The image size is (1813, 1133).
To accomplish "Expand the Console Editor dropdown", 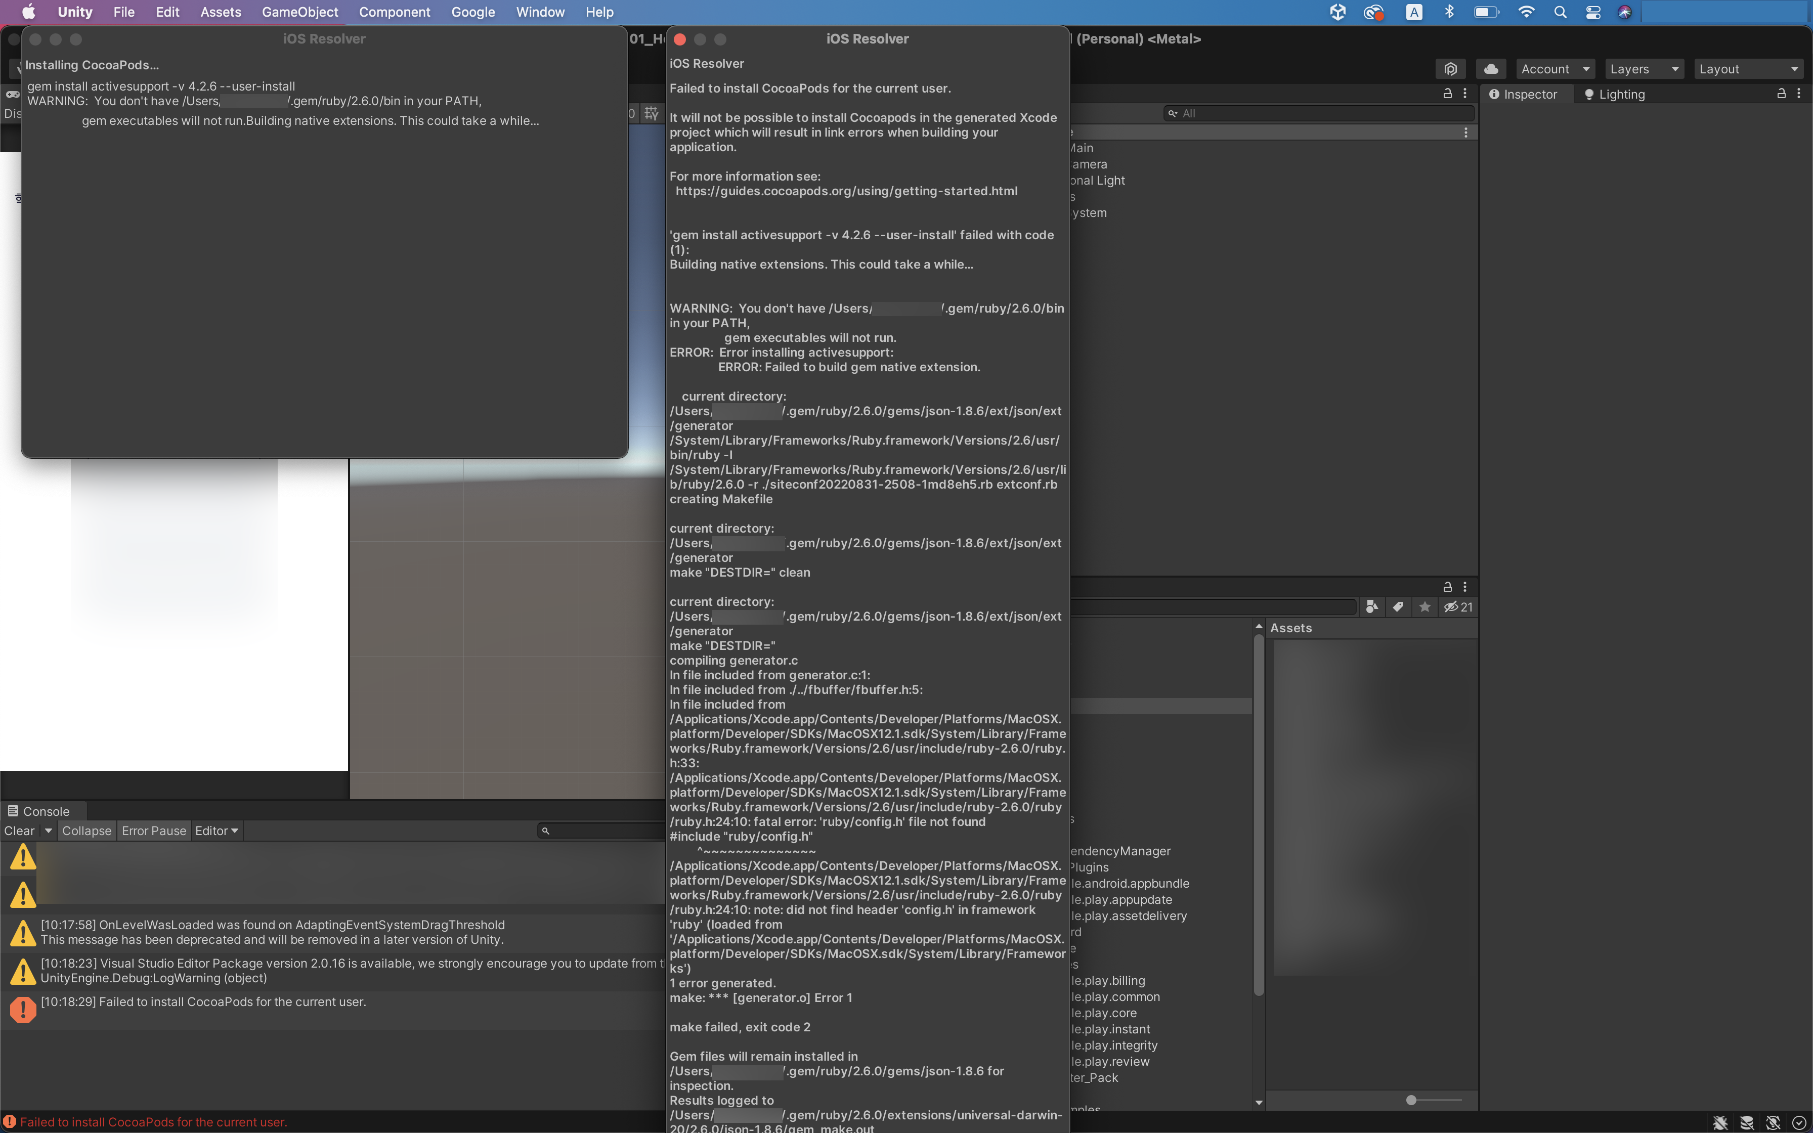I will [x=217, y=830].
